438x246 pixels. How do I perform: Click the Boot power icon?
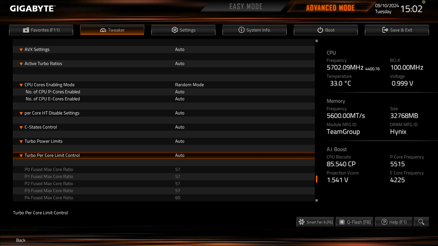[x=320, y=30]
